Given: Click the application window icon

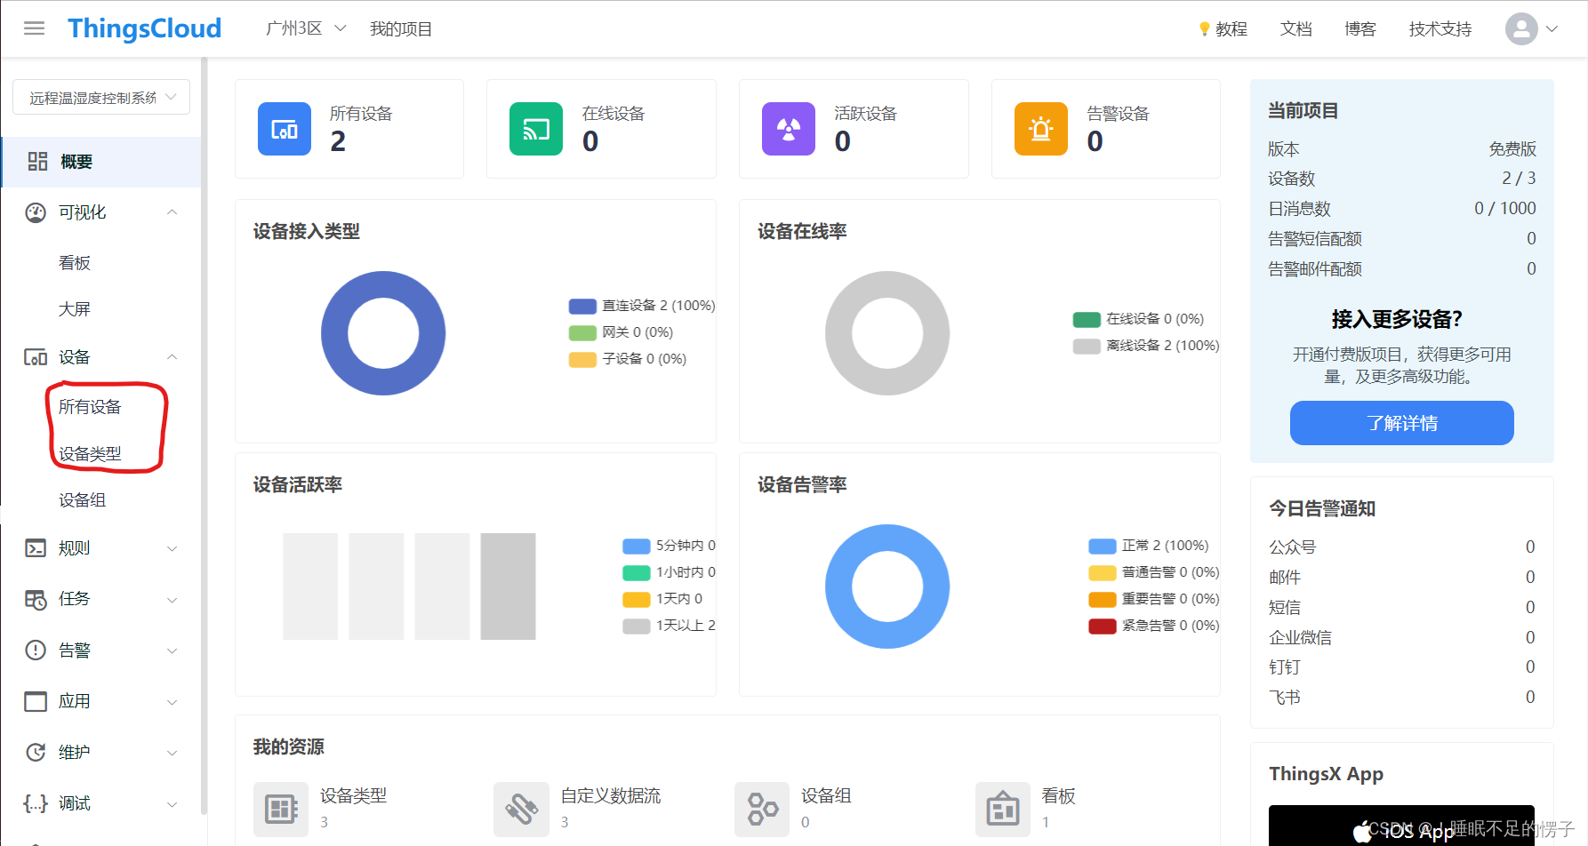Looking at the screenshot, I should tap(36, 701).
